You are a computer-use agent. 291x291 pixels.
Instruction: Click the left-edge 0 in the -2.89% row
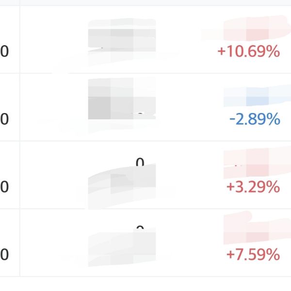click(4, 119)
